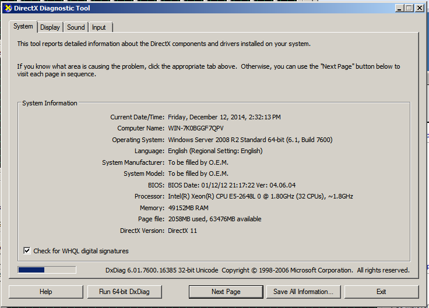Click Windows Server 2008 R2 Standard text
429x308 pixels.
(x=250, y=140)
